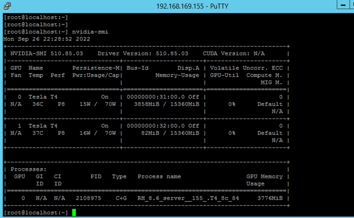This screenshot has height=218, width=354.
Task: Click the 'Disp.A' column header
Action: coord(188,68)
